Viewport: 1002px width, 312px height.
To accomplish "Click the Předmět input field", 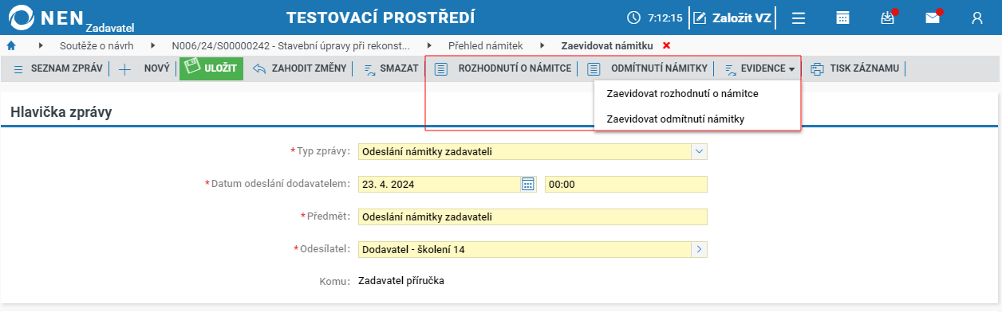I will (533, 216).
